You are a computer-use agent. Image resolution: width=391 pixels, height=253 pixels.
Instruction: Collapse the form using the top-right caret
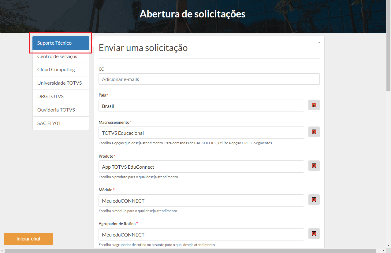click(319, 42)
